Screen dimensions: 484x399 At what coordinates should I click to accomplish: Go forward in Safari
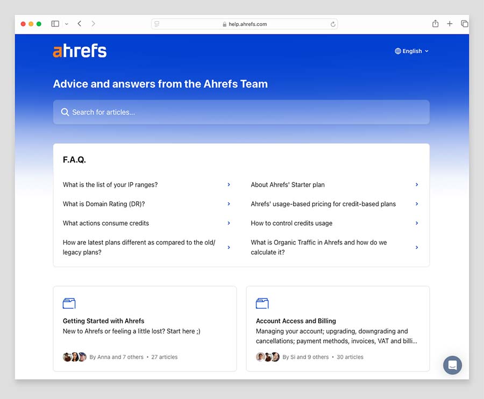pos(93,24)
